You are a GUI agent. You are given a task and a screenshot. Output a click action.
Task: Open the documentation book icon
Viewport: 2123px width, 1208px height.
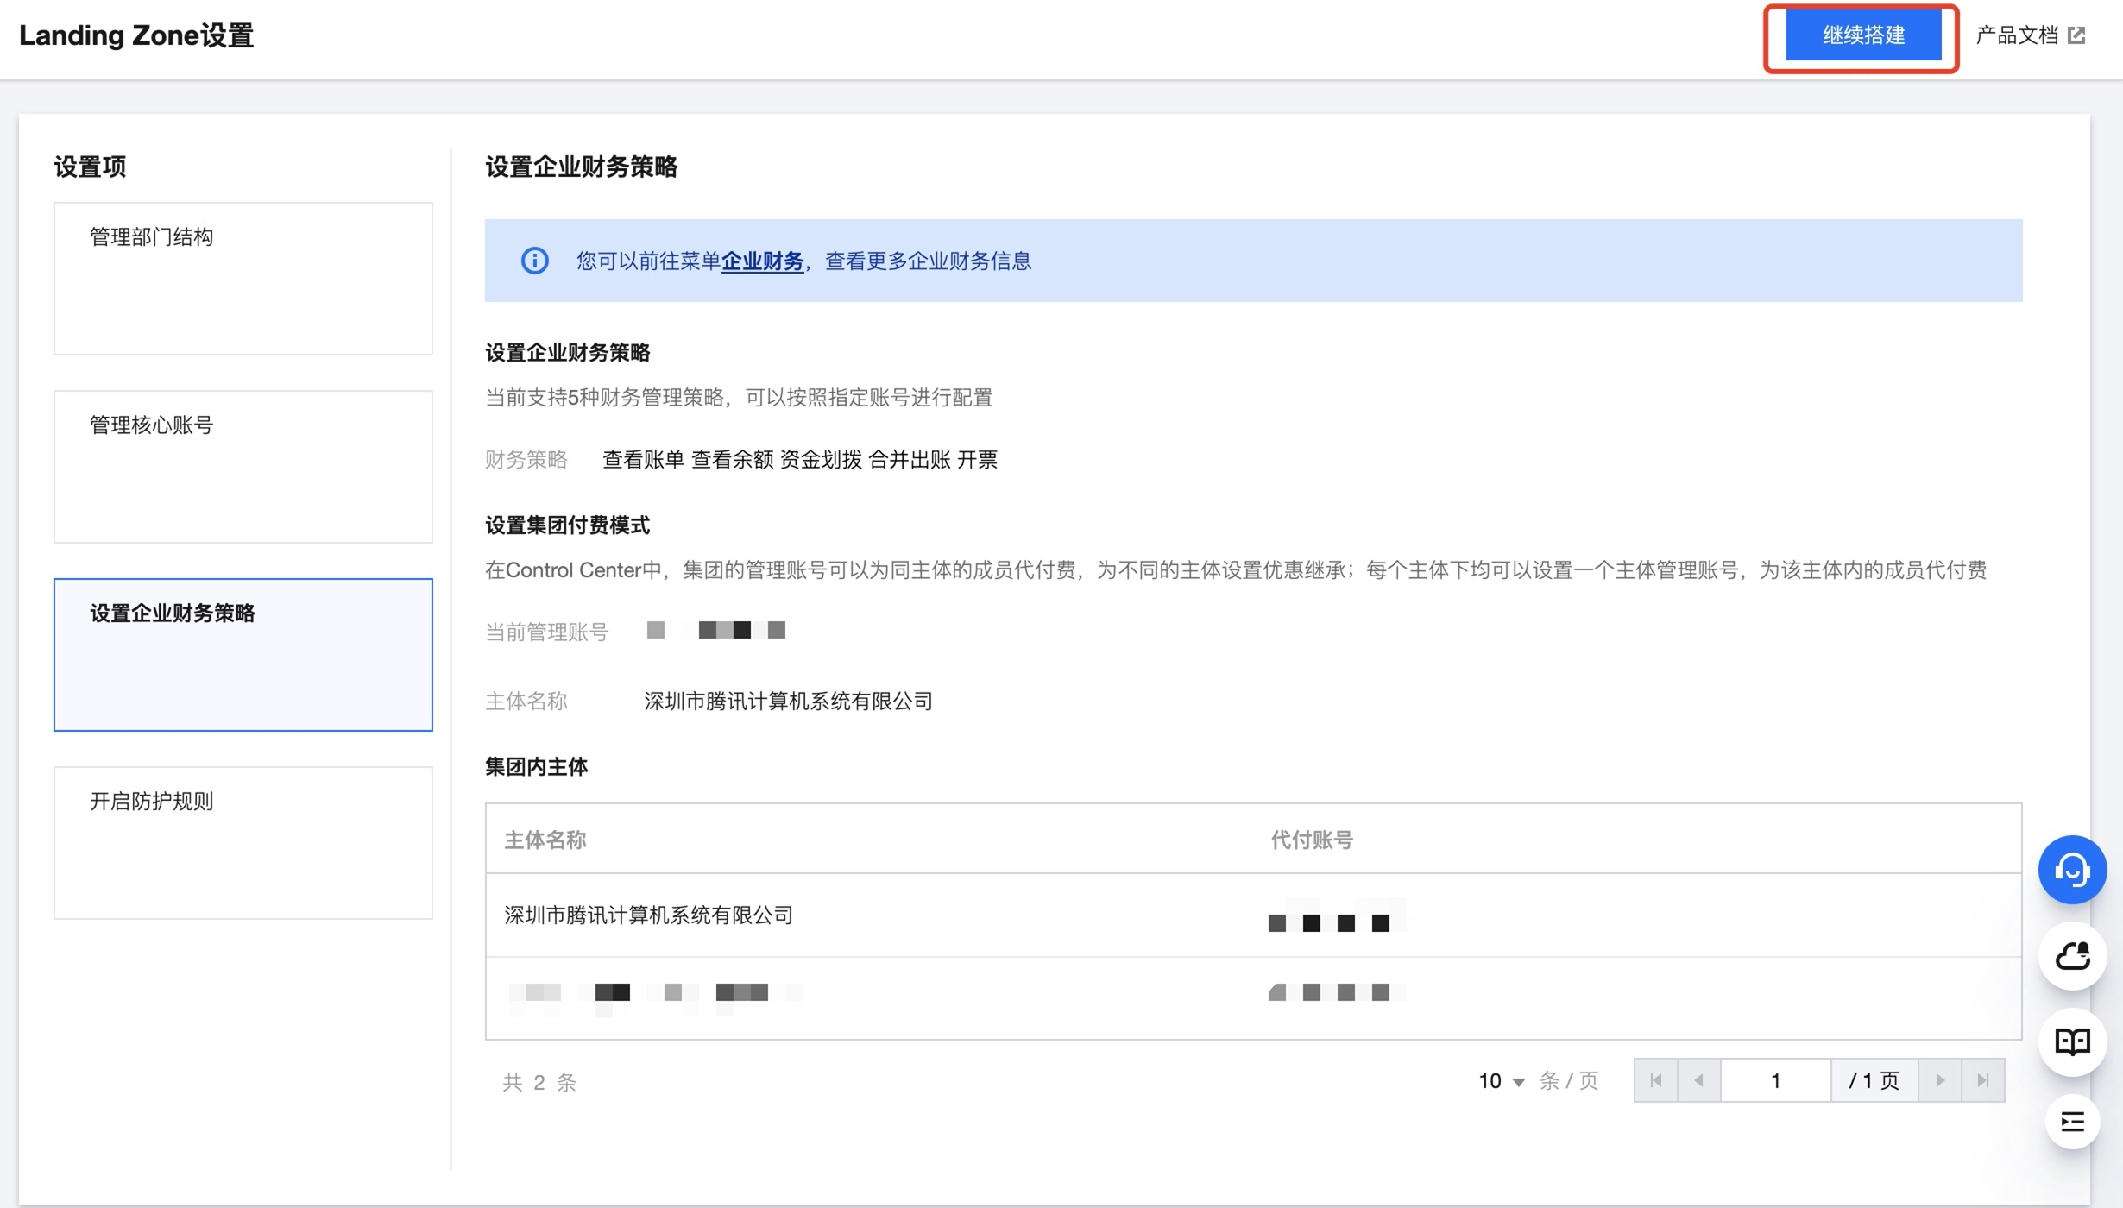2072,1041
